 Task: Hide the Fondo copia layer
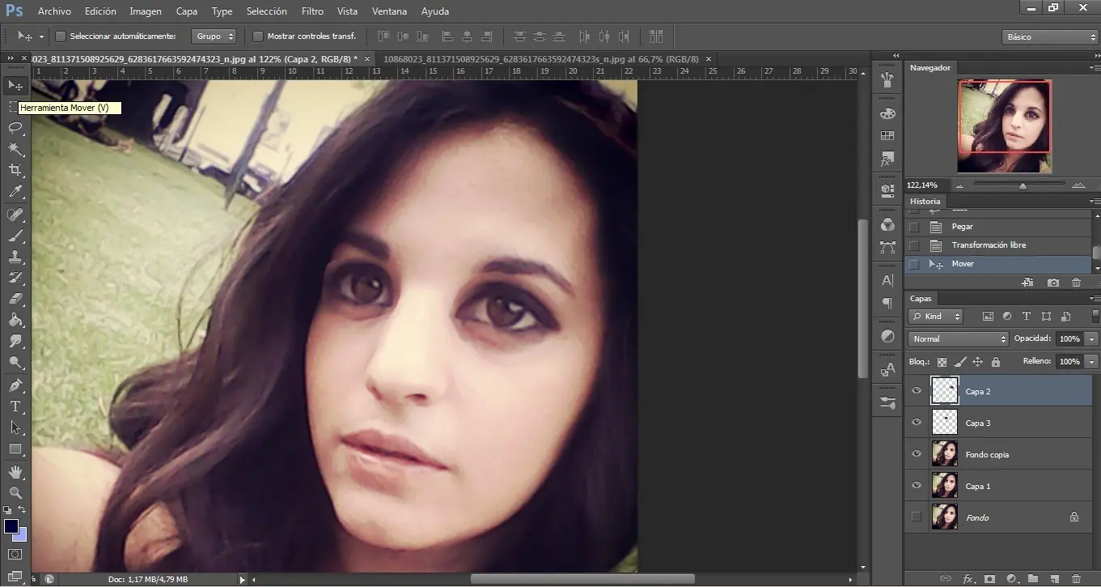(917, 454)
